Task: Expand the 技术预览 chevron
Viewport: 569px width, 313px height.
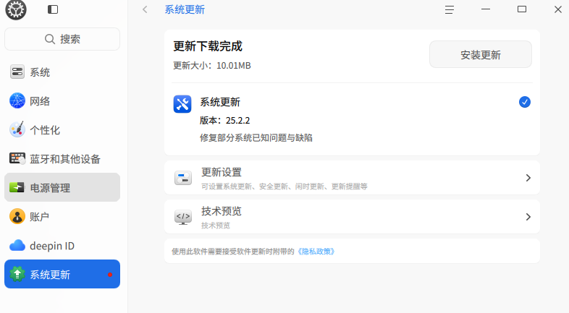Action: click(x=528, y=217)
